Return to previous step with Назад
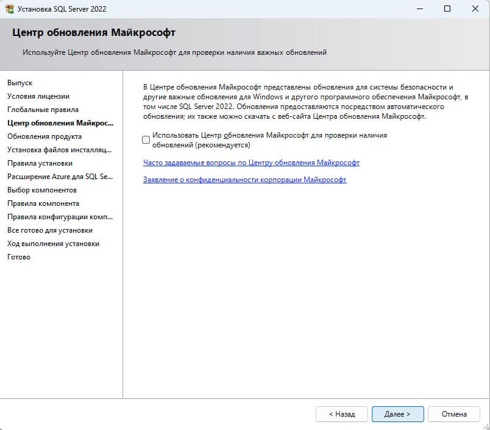 tap(342, 414)
